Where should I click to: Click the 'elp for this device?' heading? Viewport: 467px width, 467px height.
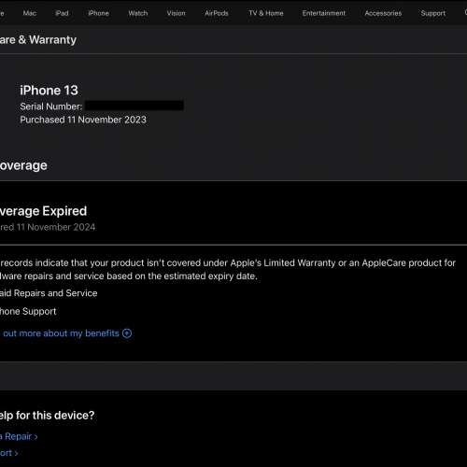[47, 416]
